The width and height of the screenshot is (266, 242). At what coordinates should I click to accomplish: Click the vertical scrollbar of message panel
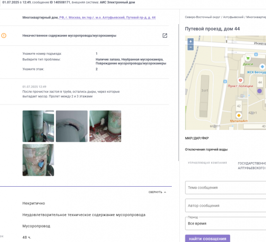point(178,93)
